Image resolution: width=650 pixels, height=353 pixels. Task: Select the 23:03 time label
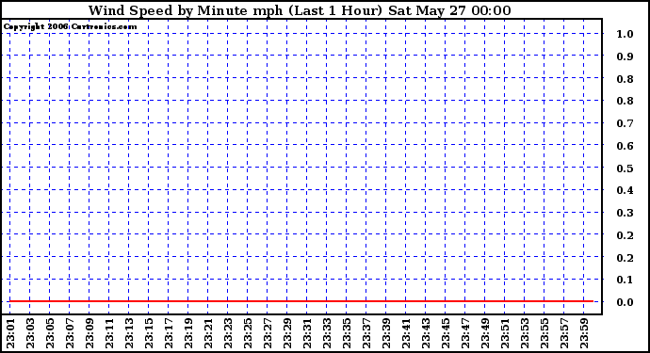click(30, 333)
